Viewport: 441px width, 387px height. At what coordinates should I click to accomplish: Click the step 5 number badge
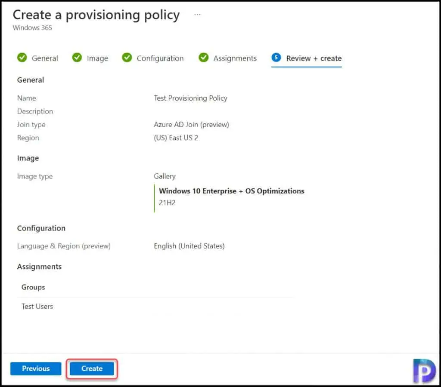pyautogui.click(x=276, y=57)
